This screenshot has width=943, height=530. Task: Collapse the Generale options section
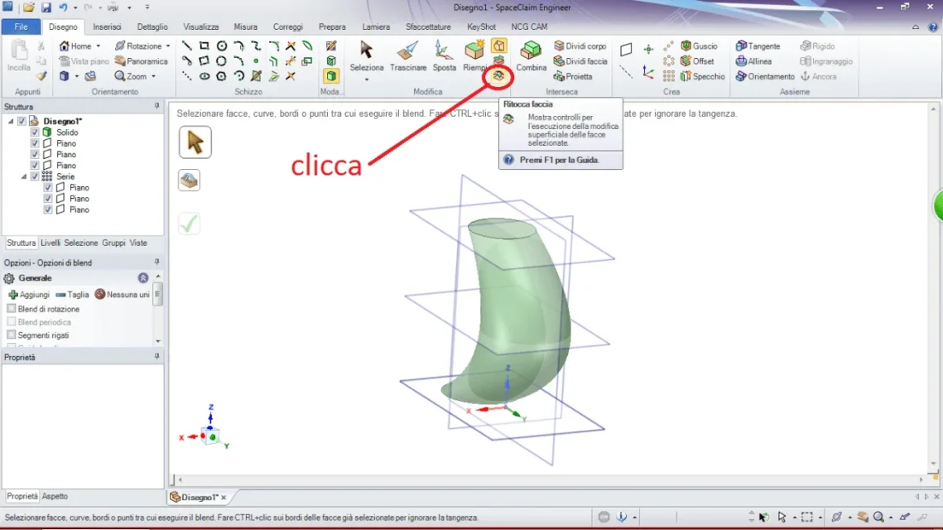pos(143,278)
